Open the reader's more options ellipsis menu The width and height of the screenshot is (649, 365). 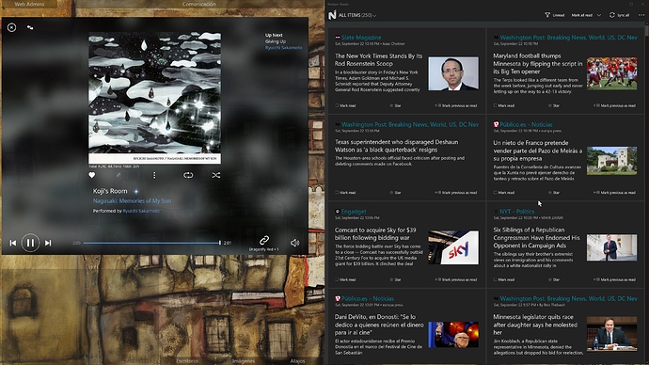(641, 15)
